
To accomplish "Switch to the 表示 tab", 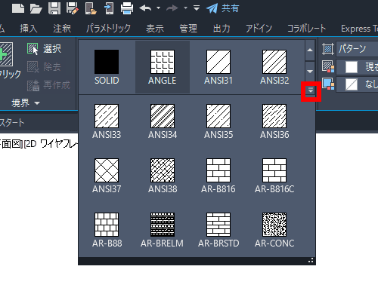I will (x=155, y=29).
